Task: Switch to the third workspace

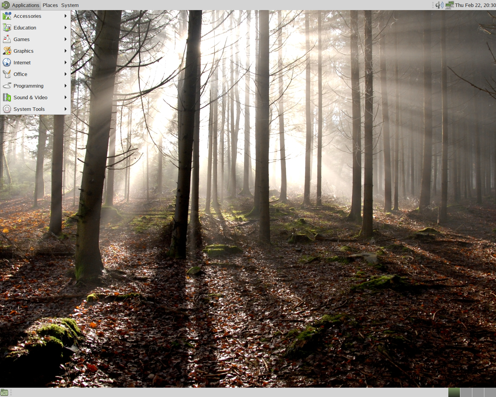Action: coord(478,392)
